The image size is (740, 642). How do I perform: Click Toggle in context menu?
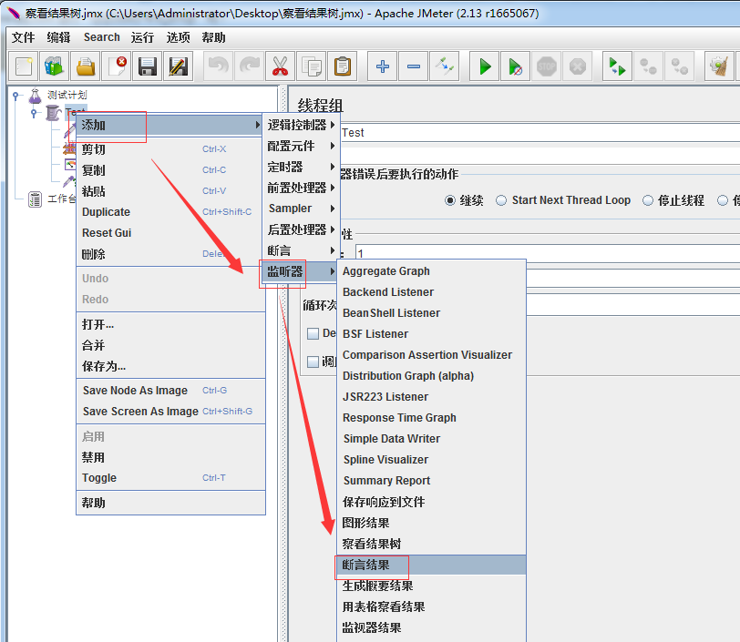click(x=170, y=478)
